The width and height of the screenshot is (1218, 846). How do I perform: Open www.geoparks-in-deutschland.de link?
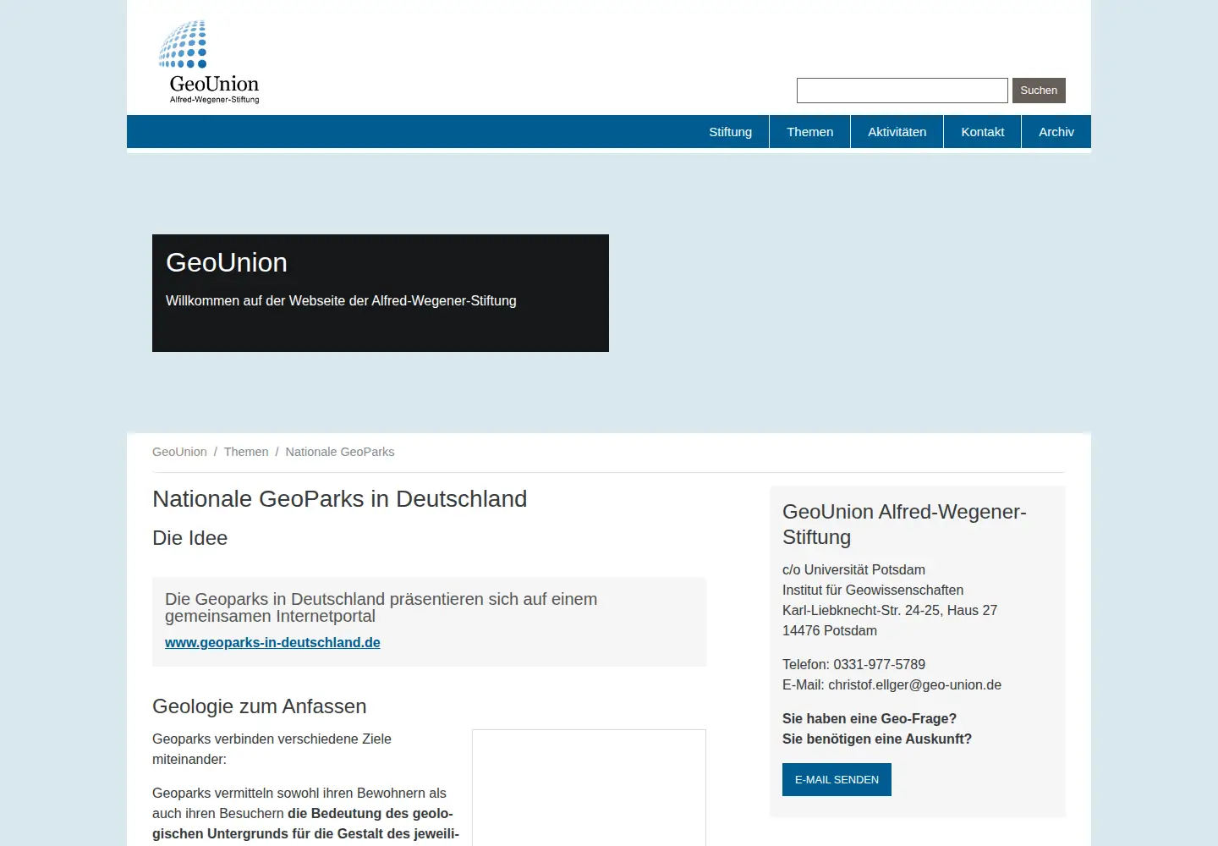click(272, 643)
